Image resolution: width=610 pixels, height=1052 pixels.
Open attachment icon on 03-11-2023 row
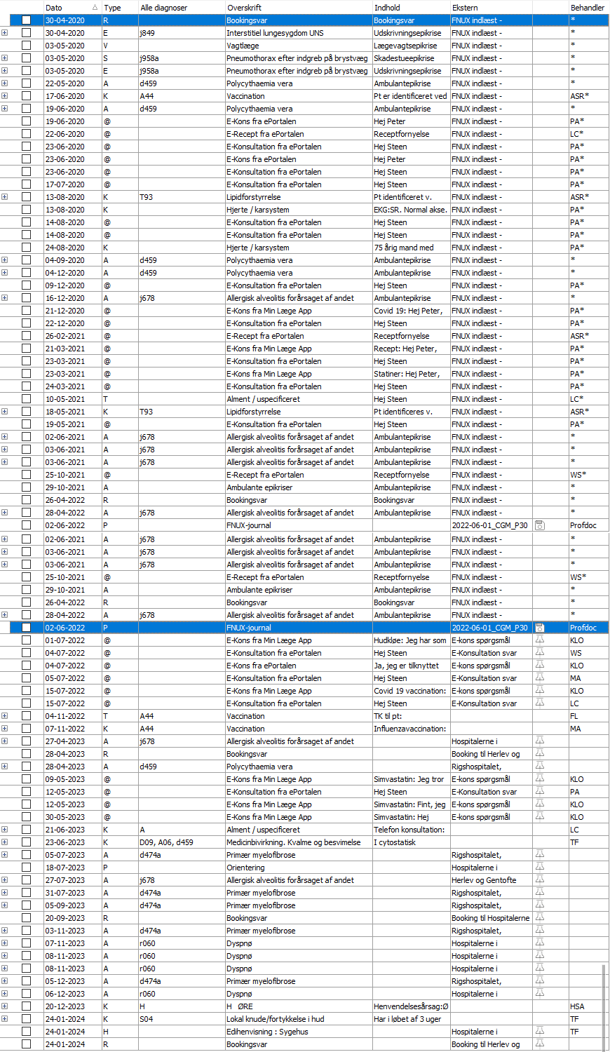[540, 931]
